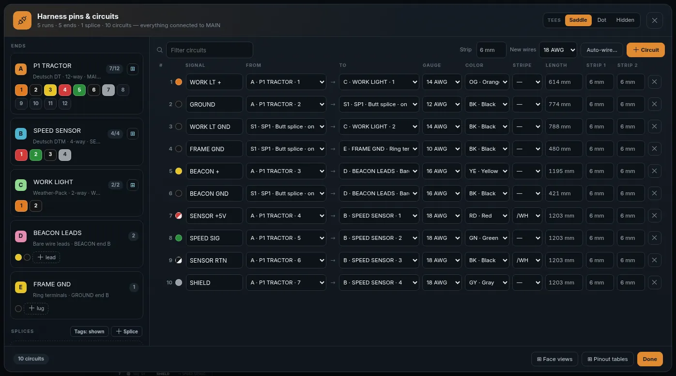The height and width of the screenshot is (376, 676).
Task: Delete the GROUND circuit row
Action: point(654,104)
